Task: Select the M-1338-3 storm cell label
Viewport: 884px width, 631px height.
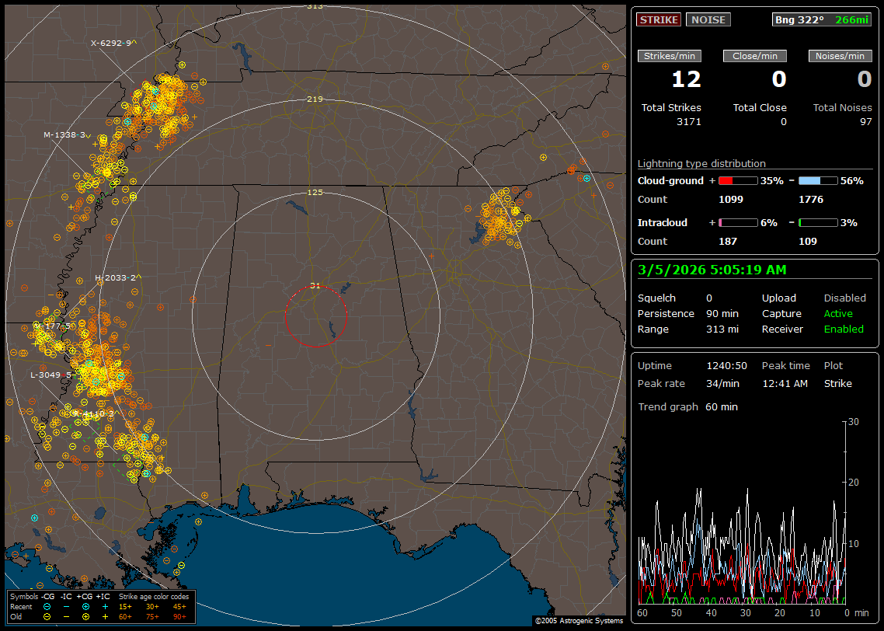Action: click(65, 135)
